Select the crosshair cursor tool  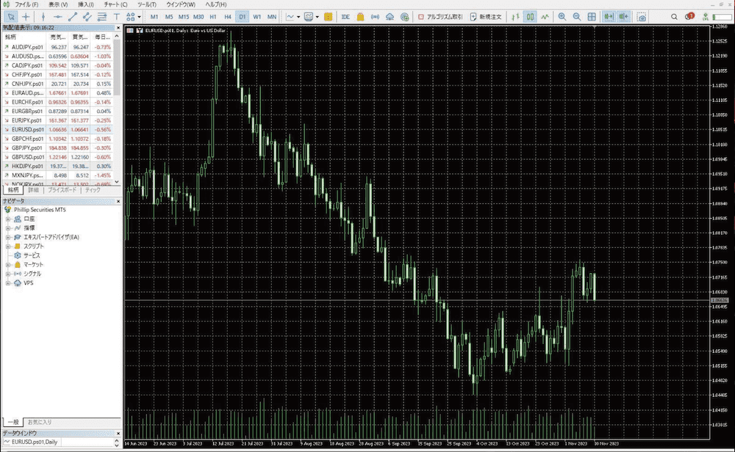[x=26, y=16]
